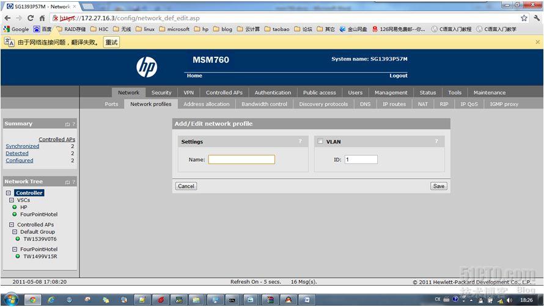Click TW1499V15R green status icon

[17, 256]
